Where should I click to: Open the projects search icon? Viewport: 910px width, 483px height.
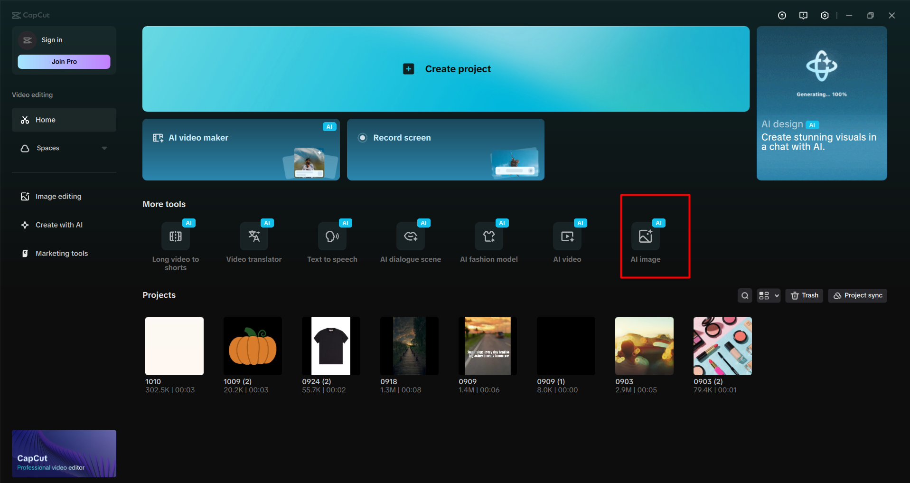pyautogui.click(x=744, y=295)
